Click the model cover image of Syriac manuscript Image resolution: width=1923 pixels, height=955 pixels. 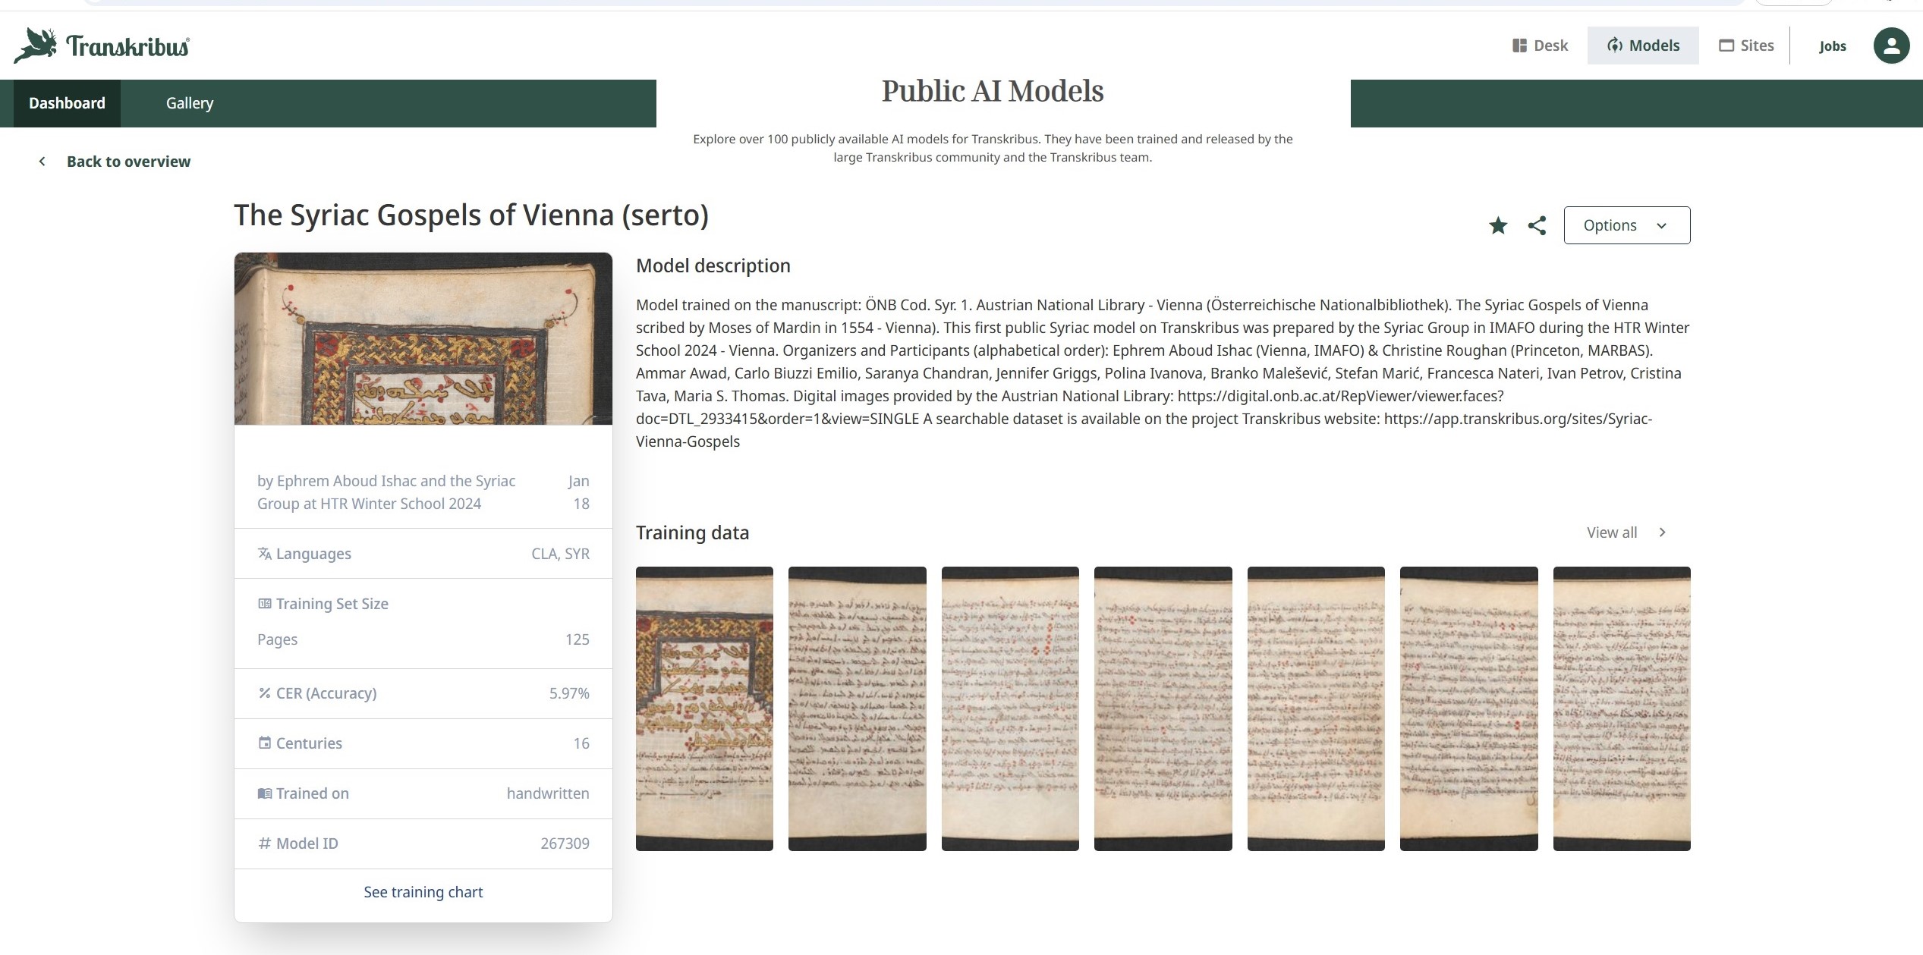pos(423,338)
